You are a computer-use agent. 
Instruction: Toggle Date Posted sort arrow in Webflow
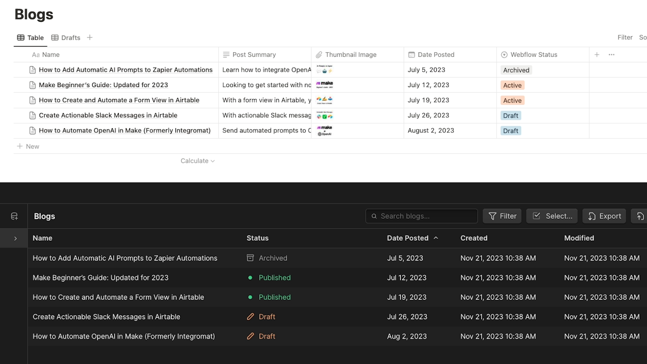click(x=436, y=238)
